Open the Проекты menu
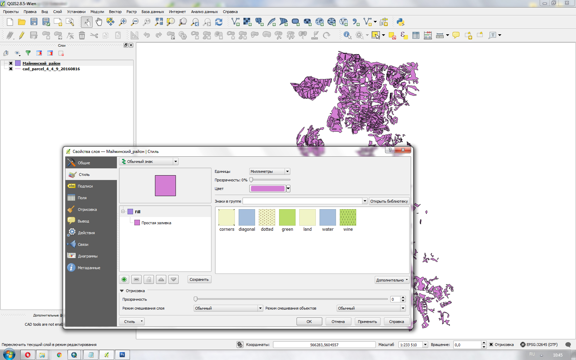The height and width of the screenshot is (360, 576). (x=11, y=12)
